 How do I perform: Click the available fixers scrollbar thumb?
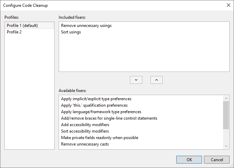coord(226,115)
